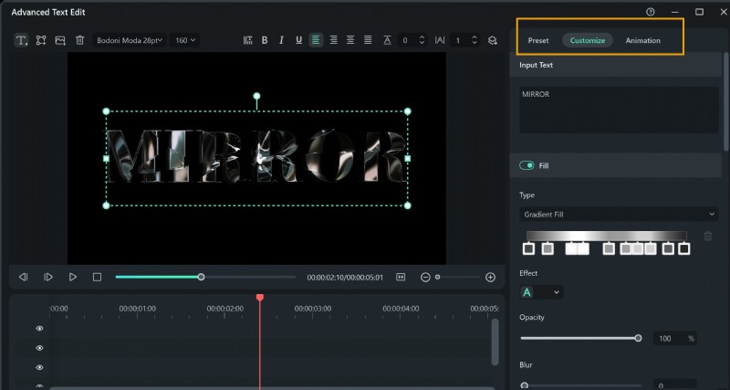Viewport: 730px width, 390px height.
Task: Click the red timeline playhead marker
Action: click(x=260, y=297)
